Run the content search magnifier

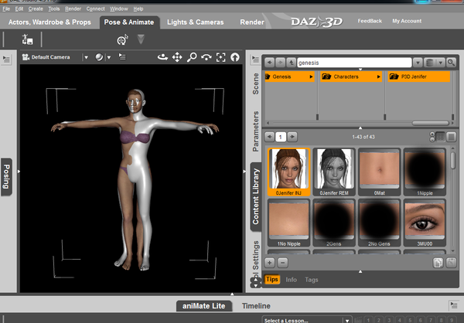click(x=451, y=63)
